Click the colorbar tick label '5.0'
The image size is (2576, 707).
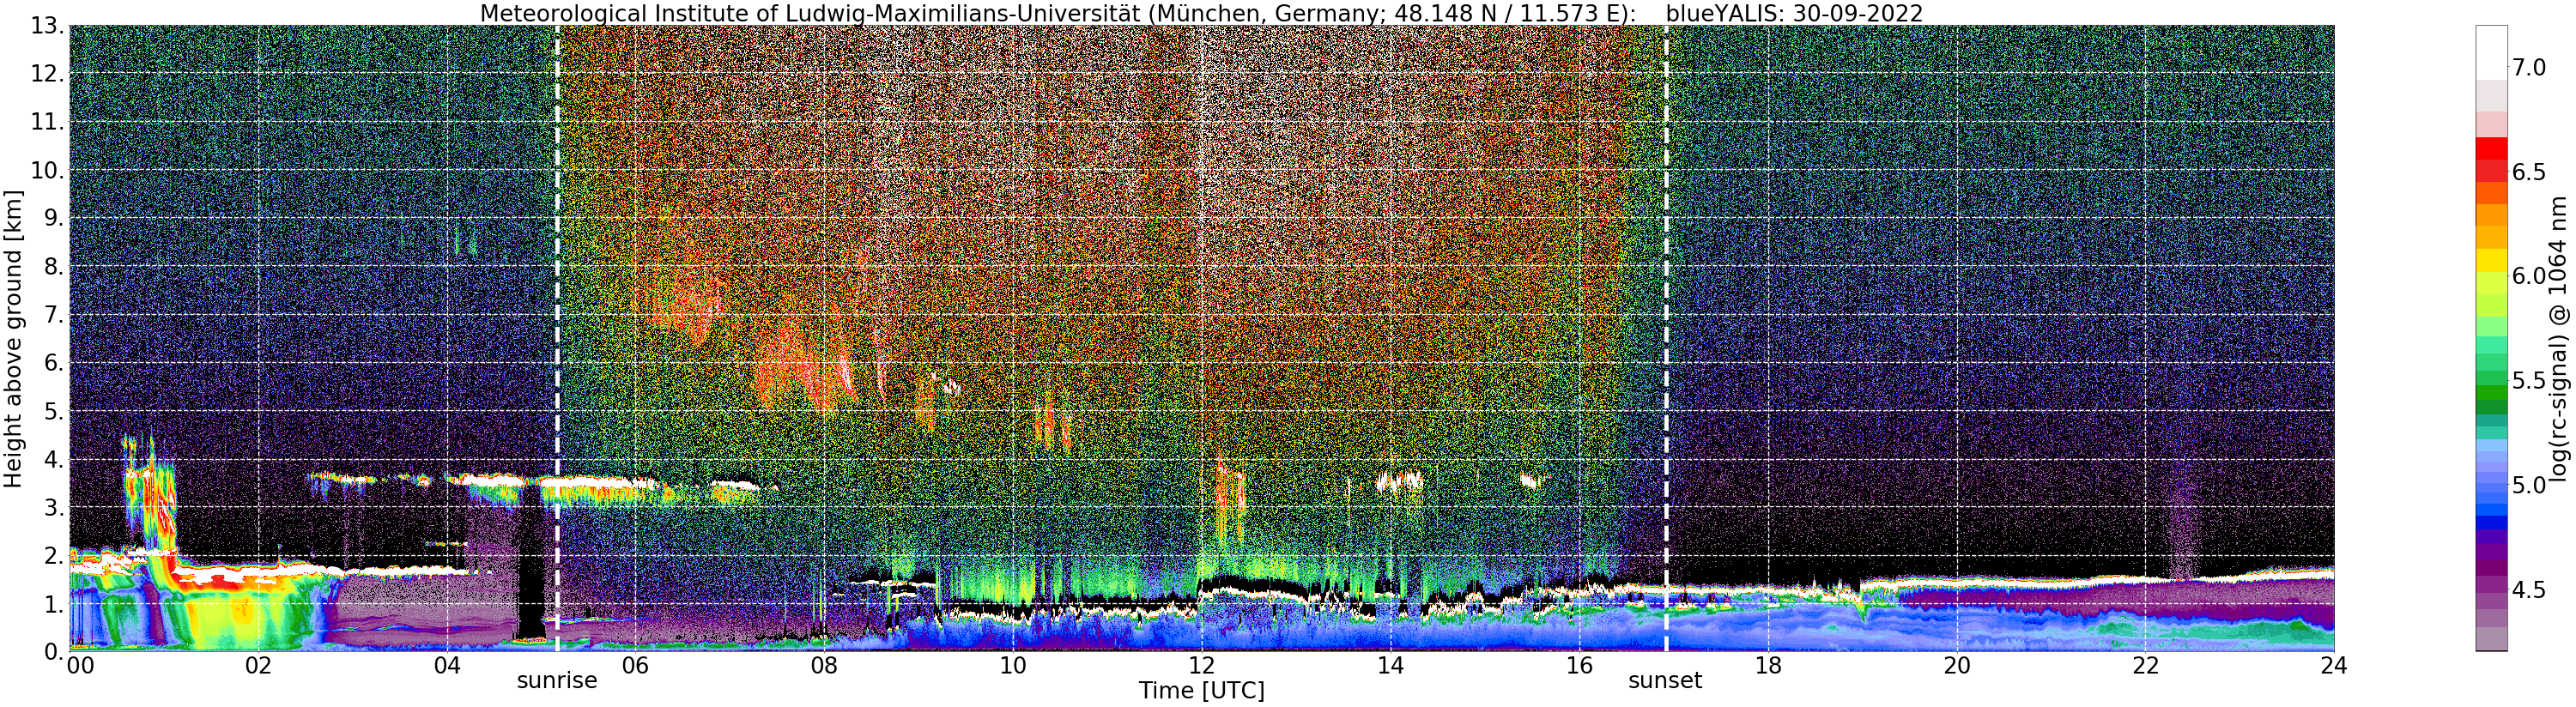(2529, 485)
